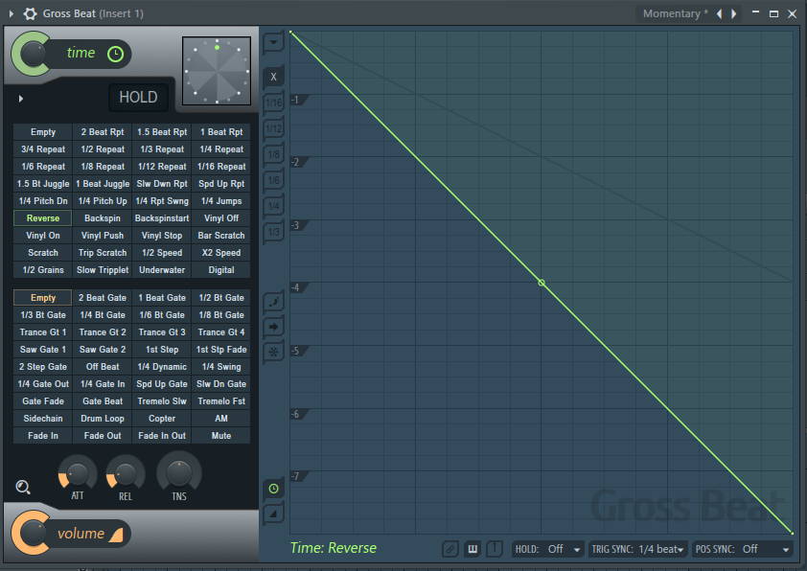
Task: Select the Sidechain volume preset
Action: 43,419
